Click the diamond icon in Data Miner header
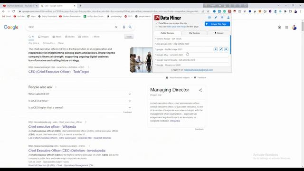The width and height of the screenshot is (304, 171). coord(222,18)
